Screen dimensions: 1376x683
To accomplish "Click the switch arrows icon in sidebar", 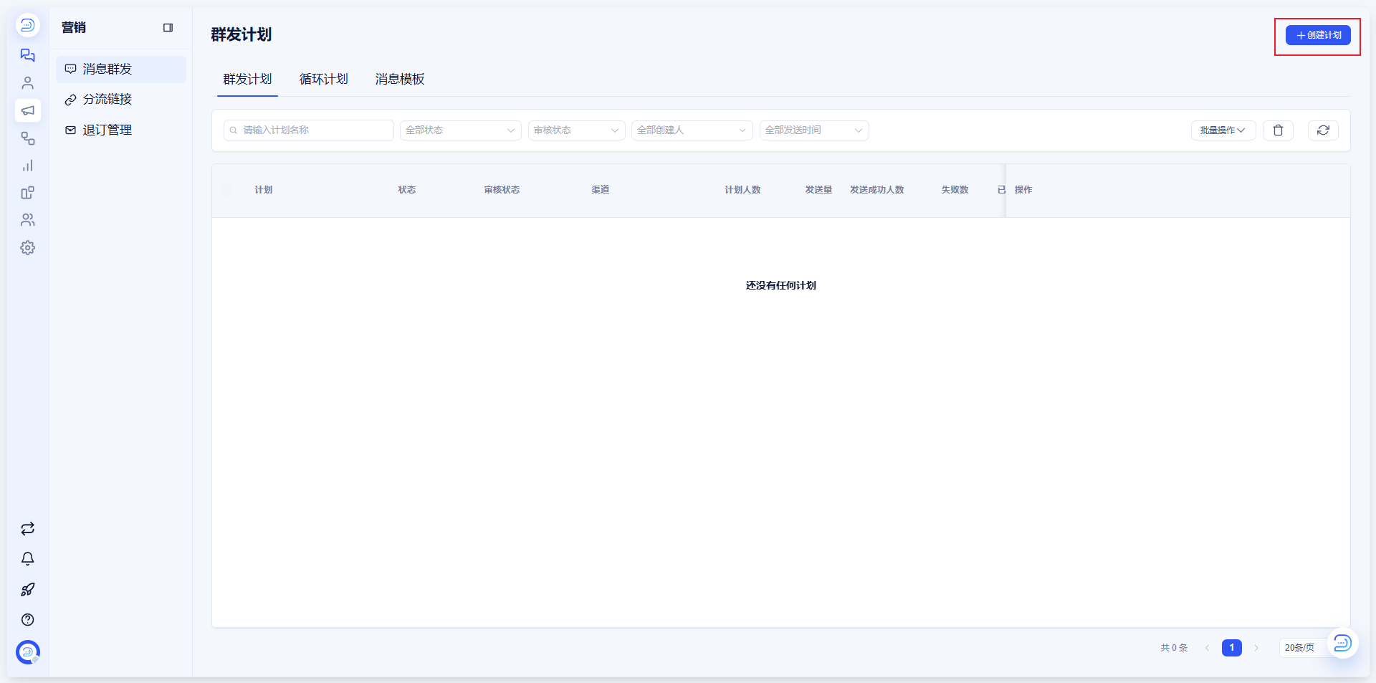I will [x=28, y=529].
